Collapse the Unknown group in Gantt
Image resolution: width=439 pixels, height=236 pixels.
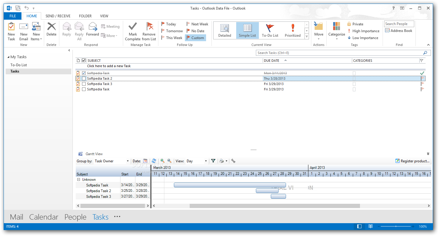point(79,180)
